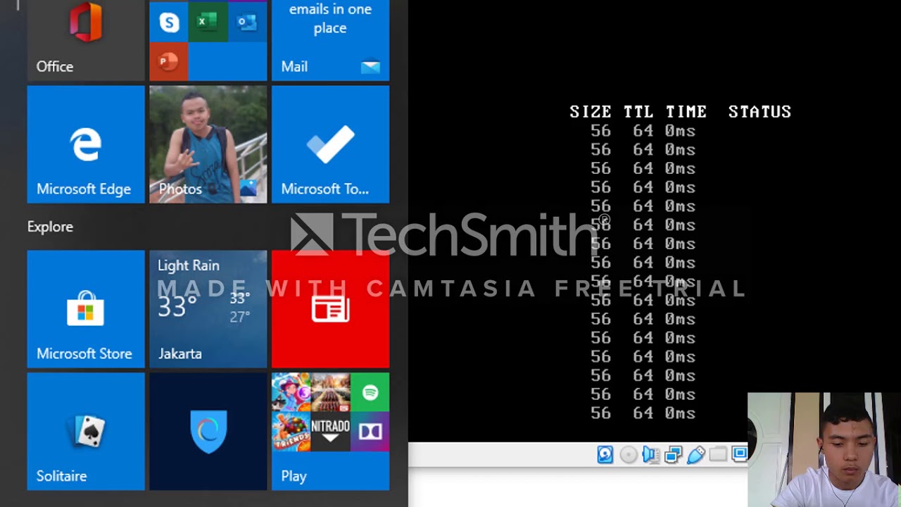This screenshot has width=901, height=507.
Task: Open Excel in the Office apps tile
Action: 208,22
